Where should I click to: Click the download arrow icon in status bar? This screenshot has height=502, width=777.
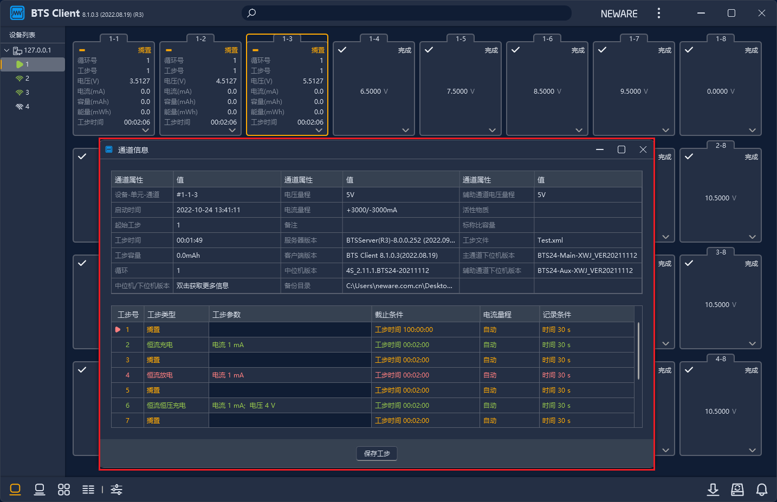coord(713,490)
